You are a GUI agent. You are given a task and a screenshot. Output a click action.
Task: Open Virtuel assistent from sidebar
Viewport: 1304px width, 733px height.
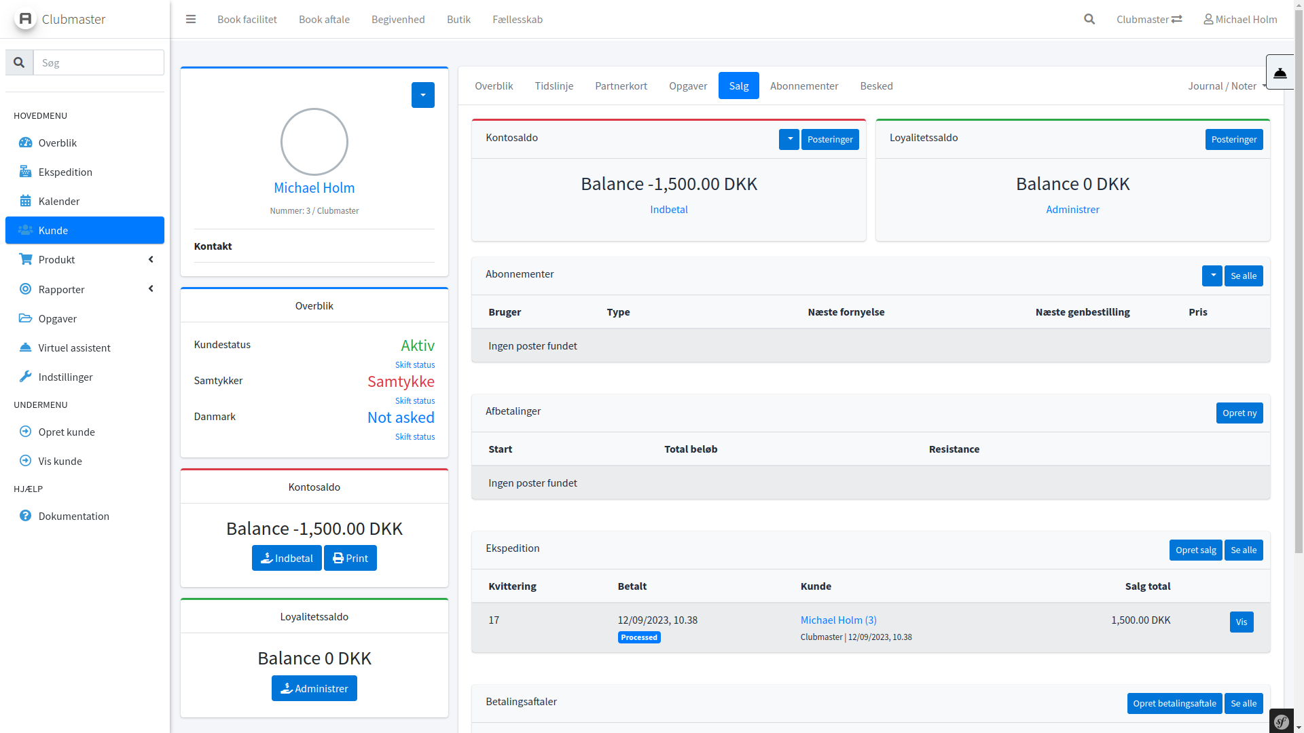click(74, 347)
